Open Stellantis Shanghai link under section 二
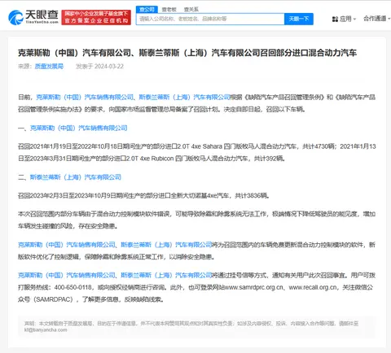Viewport: 391px width, 353px height. (x=76, y=177)
